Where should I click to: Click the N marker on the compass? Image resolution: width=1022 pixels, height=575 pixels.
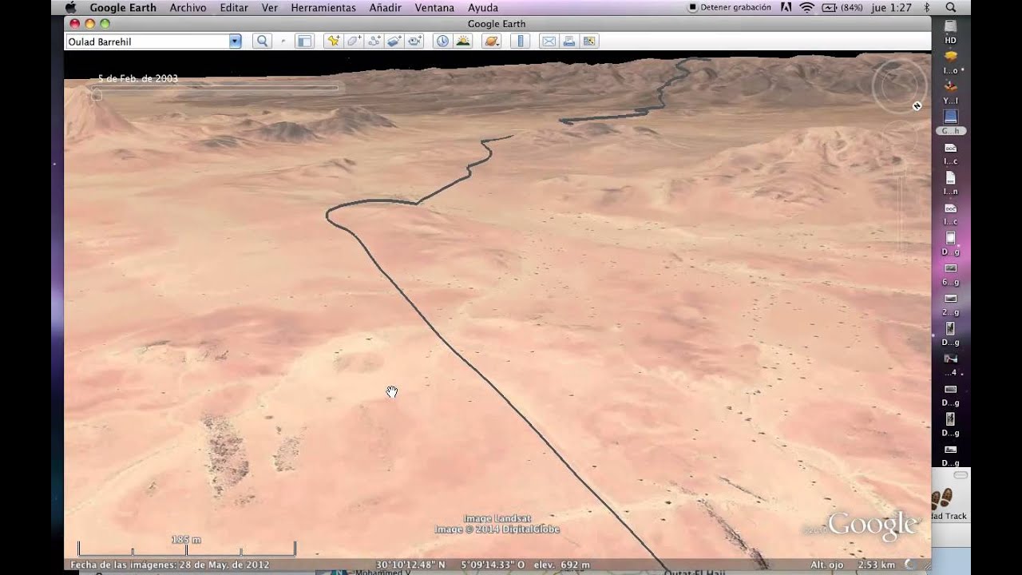(x=917, y=105)
